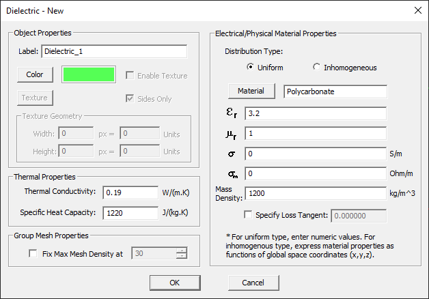
Task: Click the mesh density spinner arrows
Action: pos(181,254)
